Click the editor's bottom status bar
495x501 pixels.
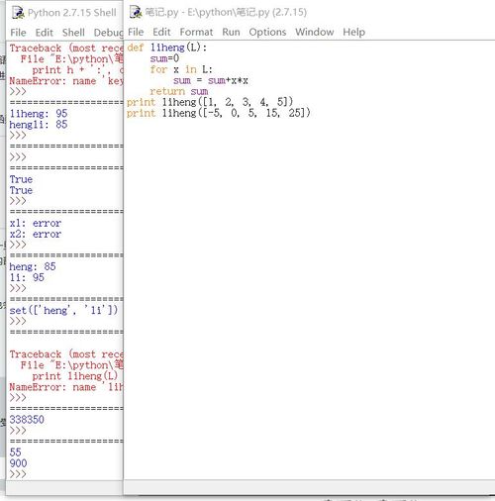309,487
